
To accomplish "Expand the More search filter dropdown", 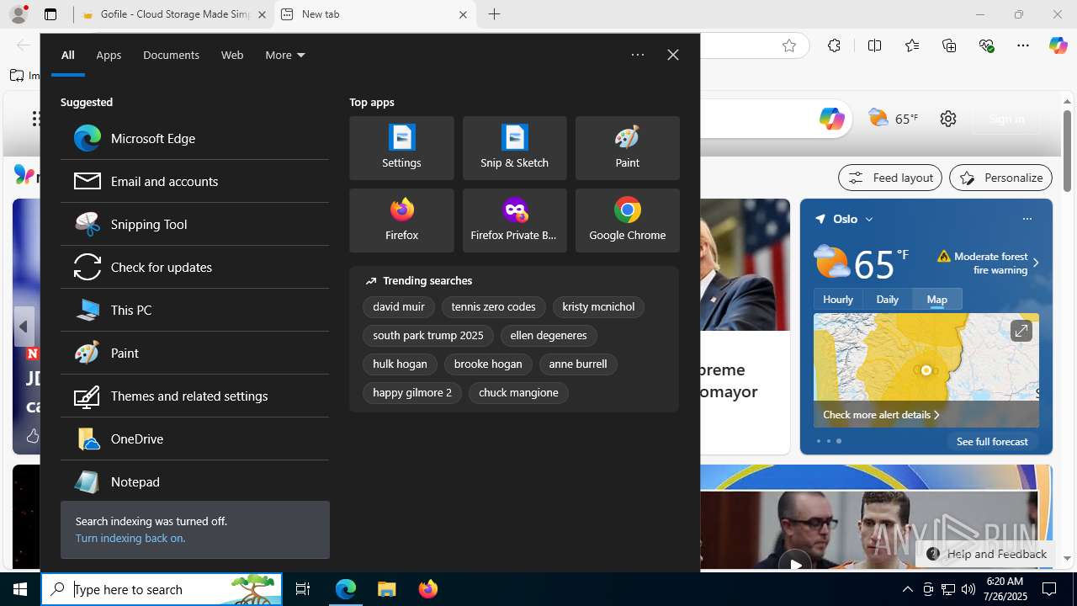I will pyautogui.click(x=284, y=55).
